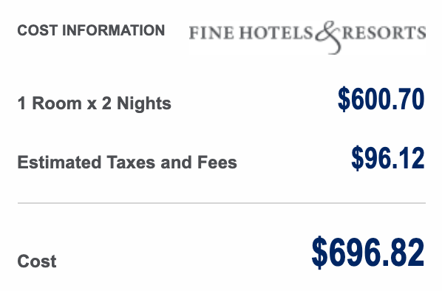Select the $600.70 room price
This screenshot has width=442, height=291.
pyautogui.click(x=381, y=100)
